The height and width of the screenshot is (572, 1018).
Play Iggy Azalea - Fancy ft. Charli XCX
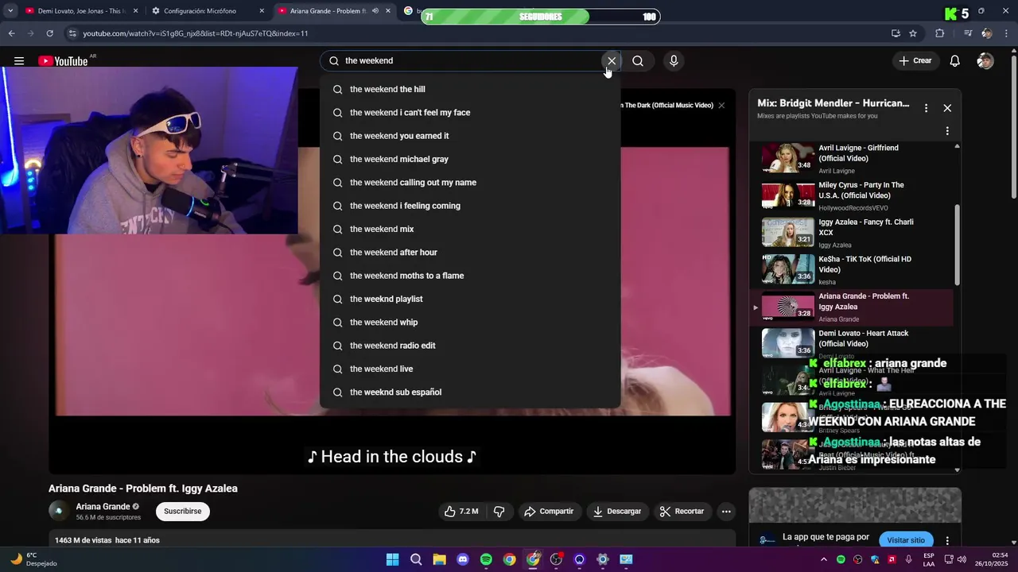click(x=851, y=234)
